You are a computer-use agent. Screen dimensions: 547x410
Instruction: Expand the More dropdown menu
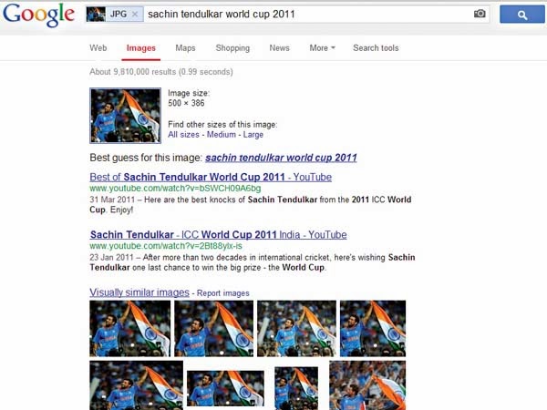[322, 48]
